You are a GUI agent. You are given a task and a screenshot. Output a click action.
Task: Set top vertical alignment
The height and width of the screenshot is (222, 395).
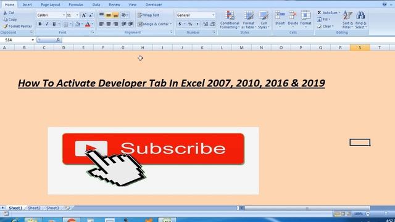pos(101,15)
